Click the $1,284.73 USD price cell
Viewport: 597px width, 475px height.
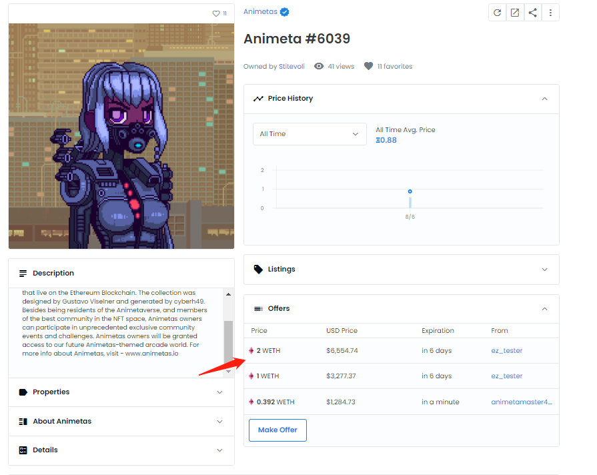point(341,402)
